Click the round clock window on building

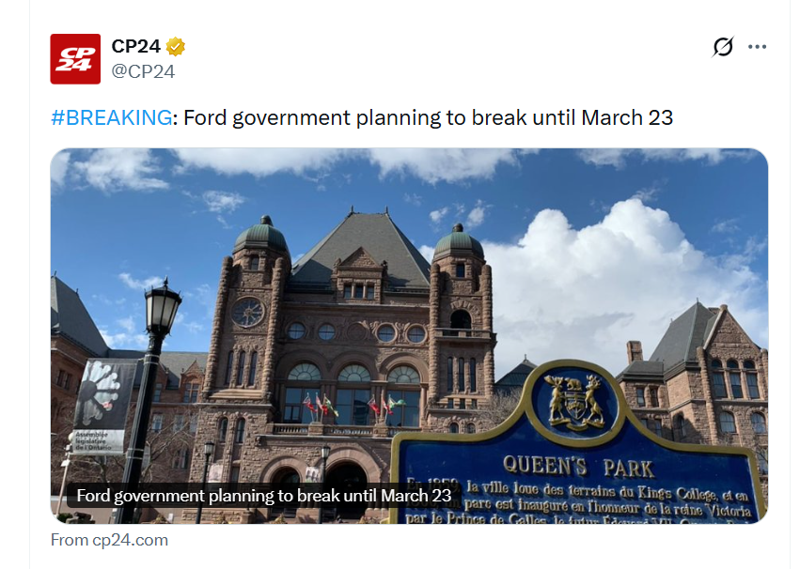tap(247, 312)
